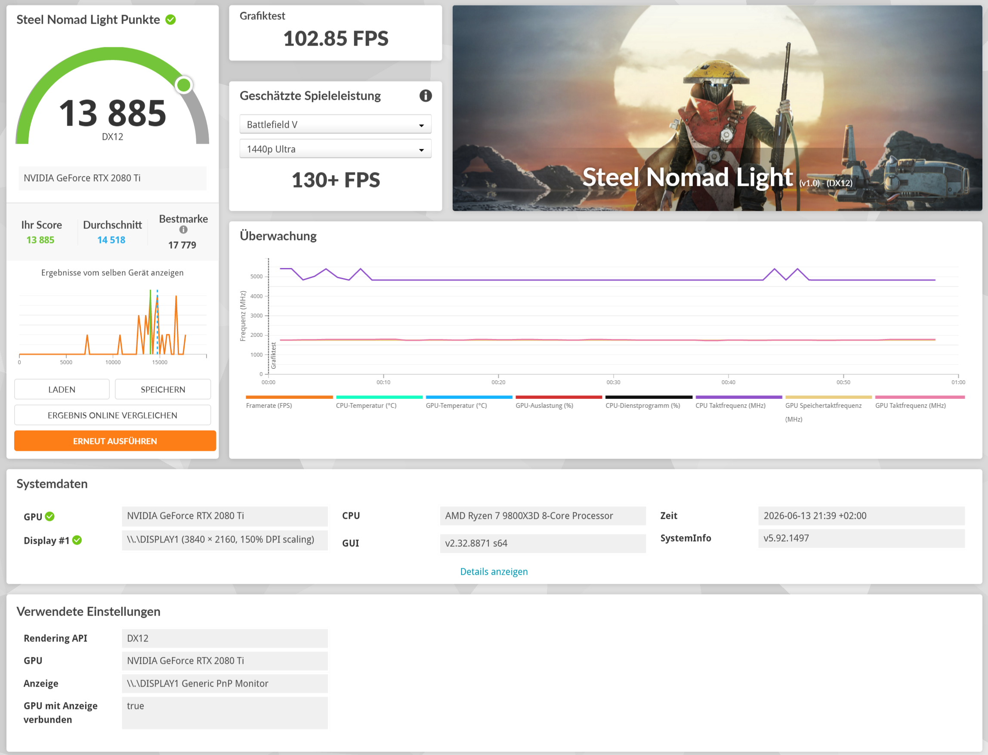Screen dimensions: 988x755
Task: Toggle the CPU-Temperatur legend series
Action: [379, 402]
